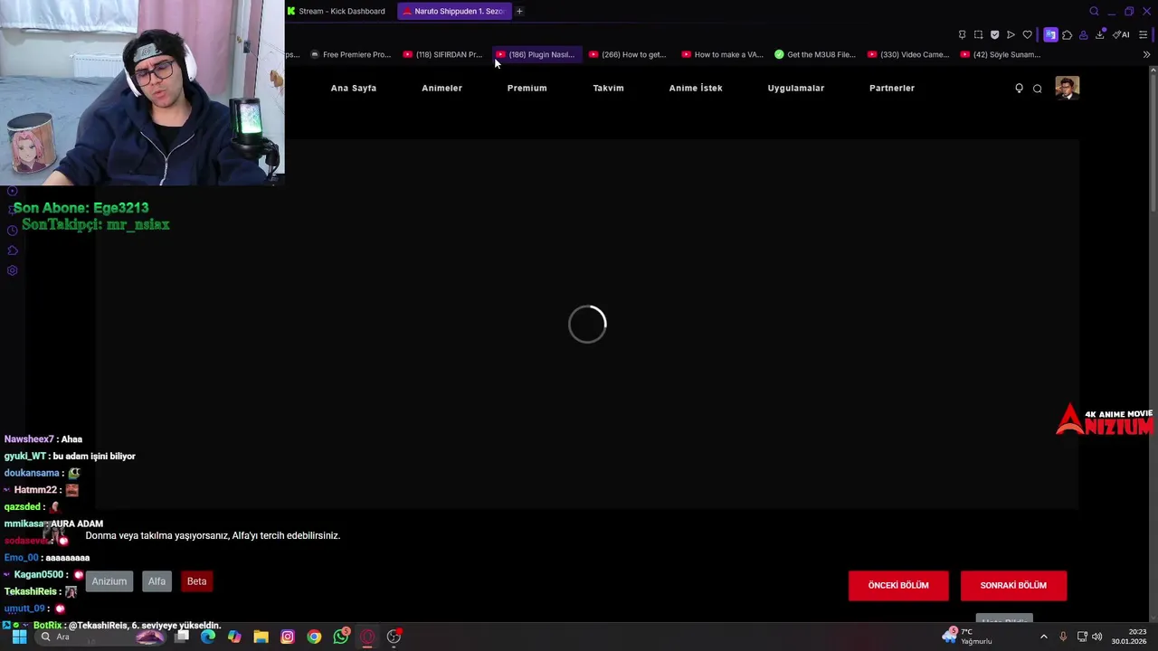Open Copilot from the taskbar
This screenshot has width=1158, height=651.
click(234, 637)
